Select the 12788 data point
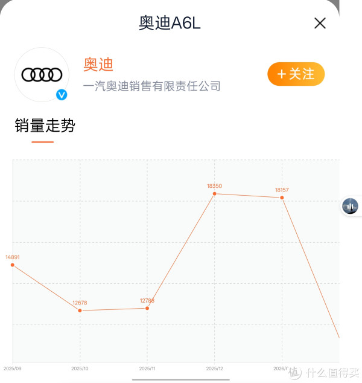 [147, 308]
